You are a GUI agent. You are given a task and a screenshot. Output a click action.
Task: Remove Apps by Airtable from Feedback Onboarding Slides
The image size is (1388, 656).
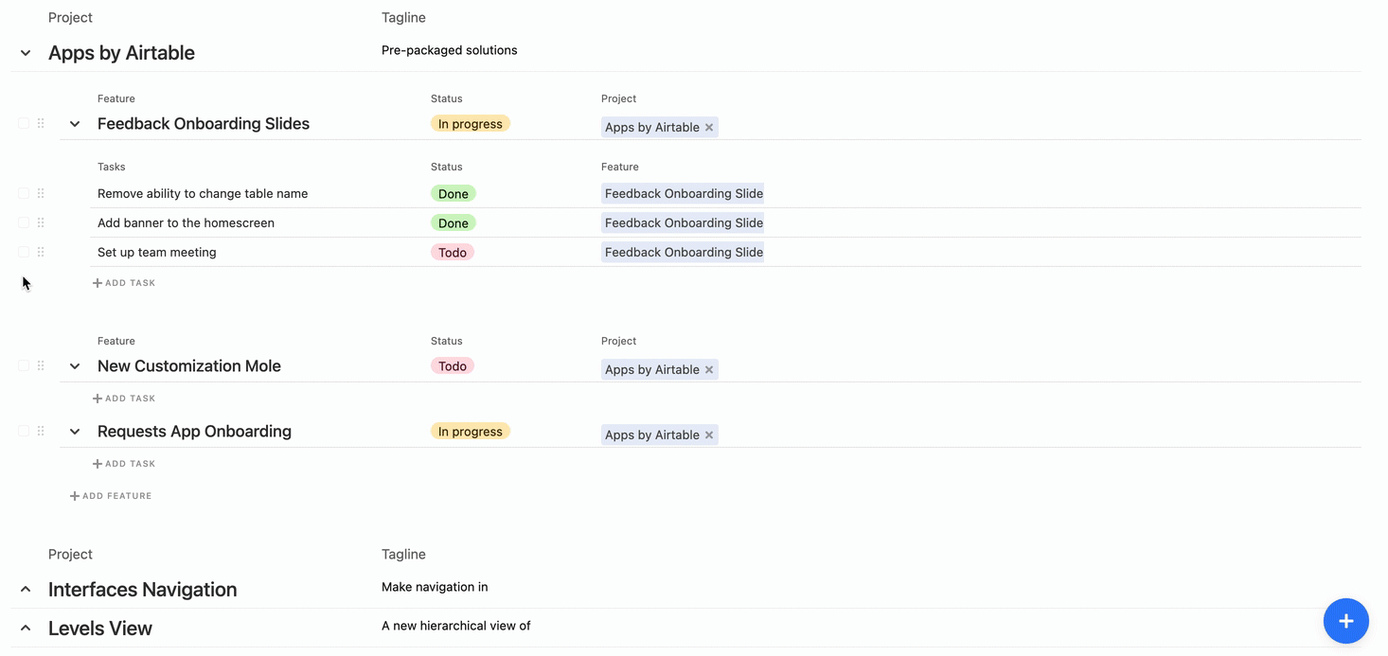click(x=709, y=127)
